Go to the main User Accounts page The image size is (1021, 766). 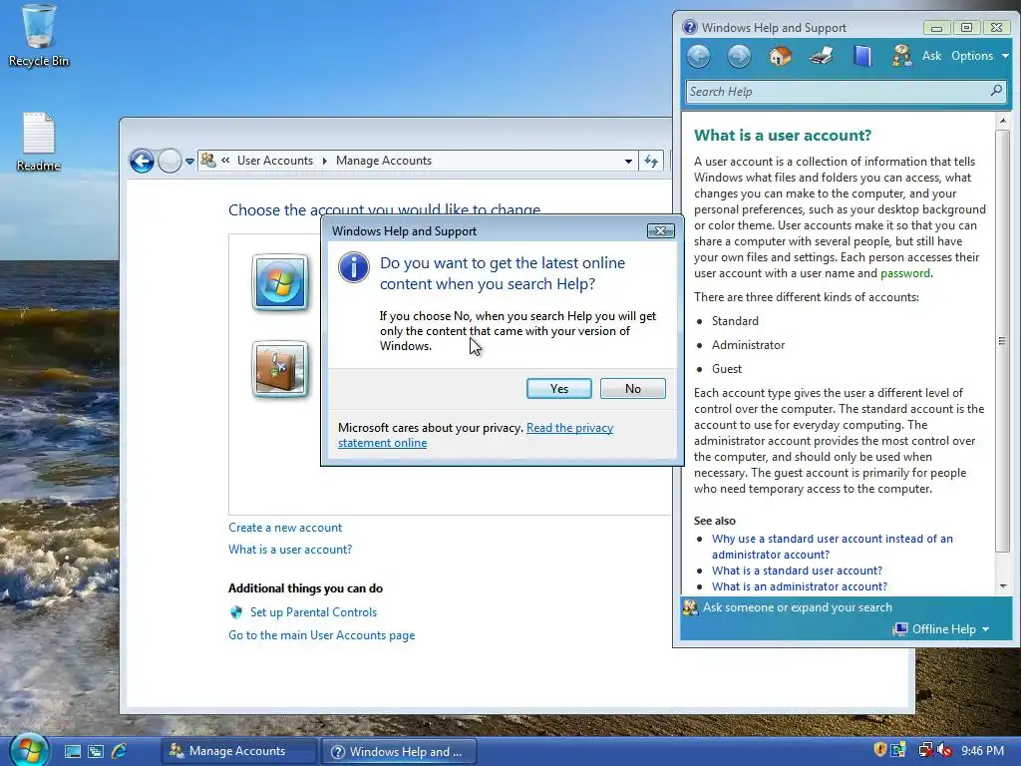coord(321,635)
